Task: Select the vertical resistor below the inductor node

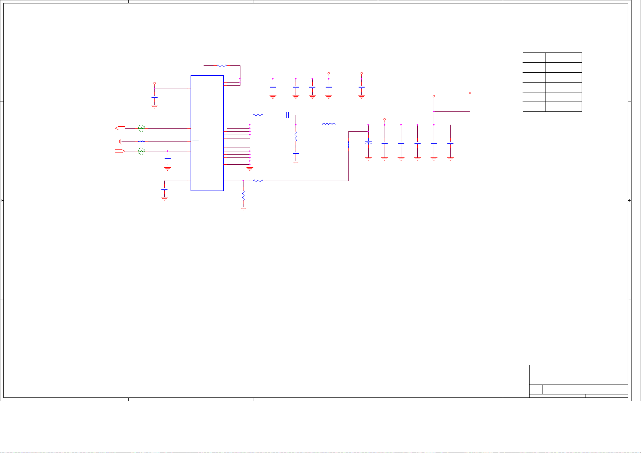Action: [296, 137]
